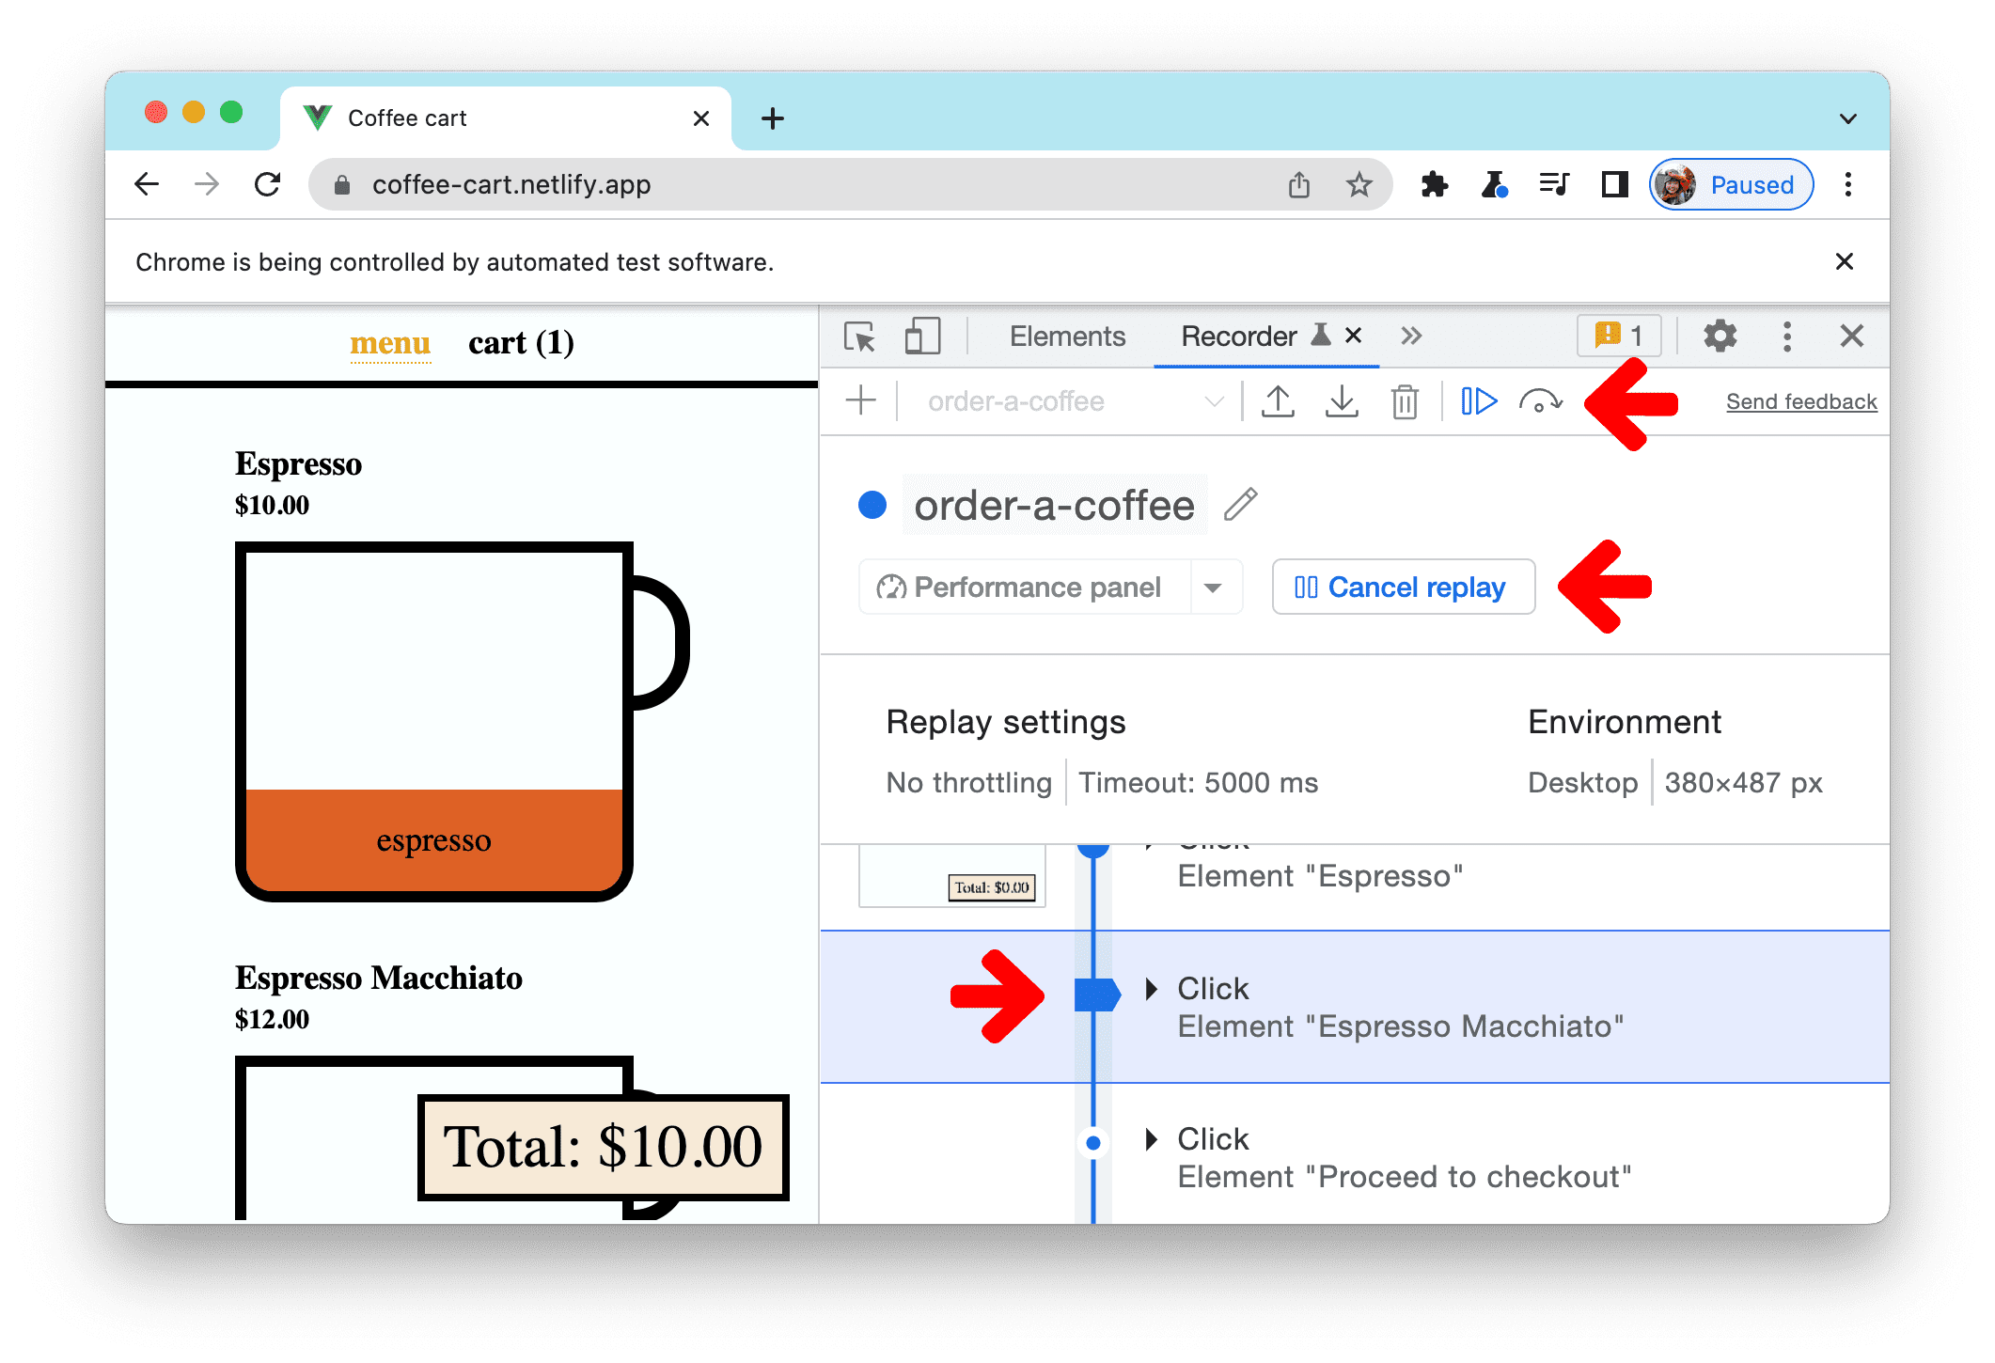Select the Performance panel dropdown
Viewport: 1995px width, 1363px height.
click(1215, 588)
